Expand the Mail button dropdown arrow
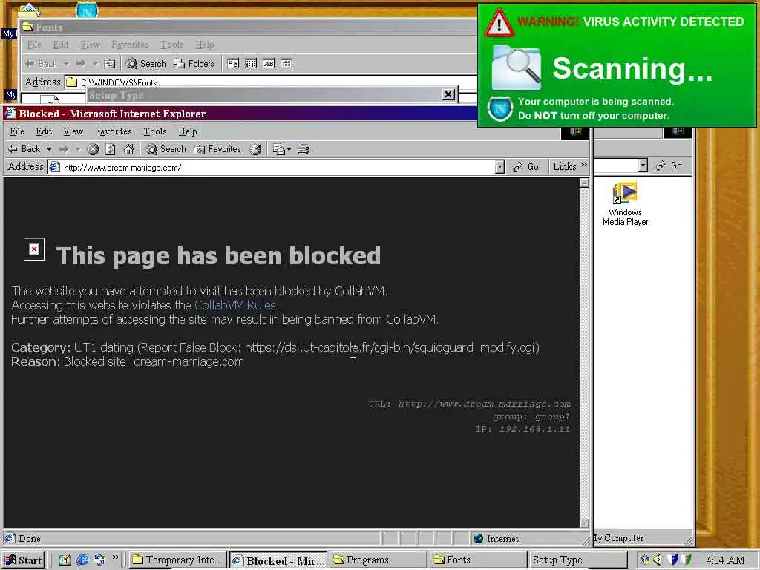 289,149
